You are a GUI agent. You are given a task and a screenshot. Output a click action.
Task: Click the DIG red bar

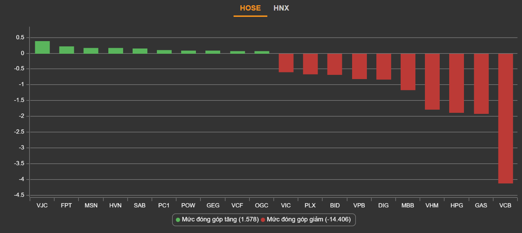[384, 66]
